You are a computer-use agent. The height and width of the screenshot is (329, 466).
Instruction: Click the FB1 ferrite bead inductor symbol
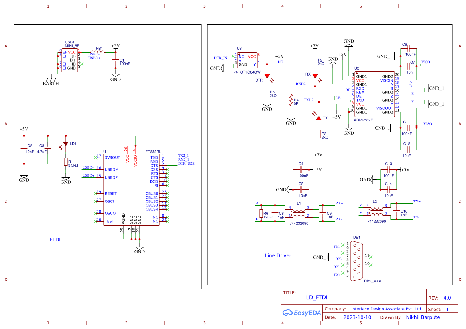pyautogui.click(x=98, y=52)
